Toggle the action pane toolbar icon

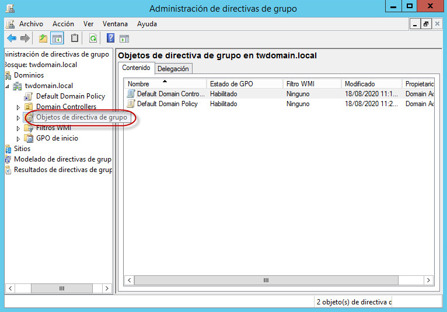tap(124, 38)
